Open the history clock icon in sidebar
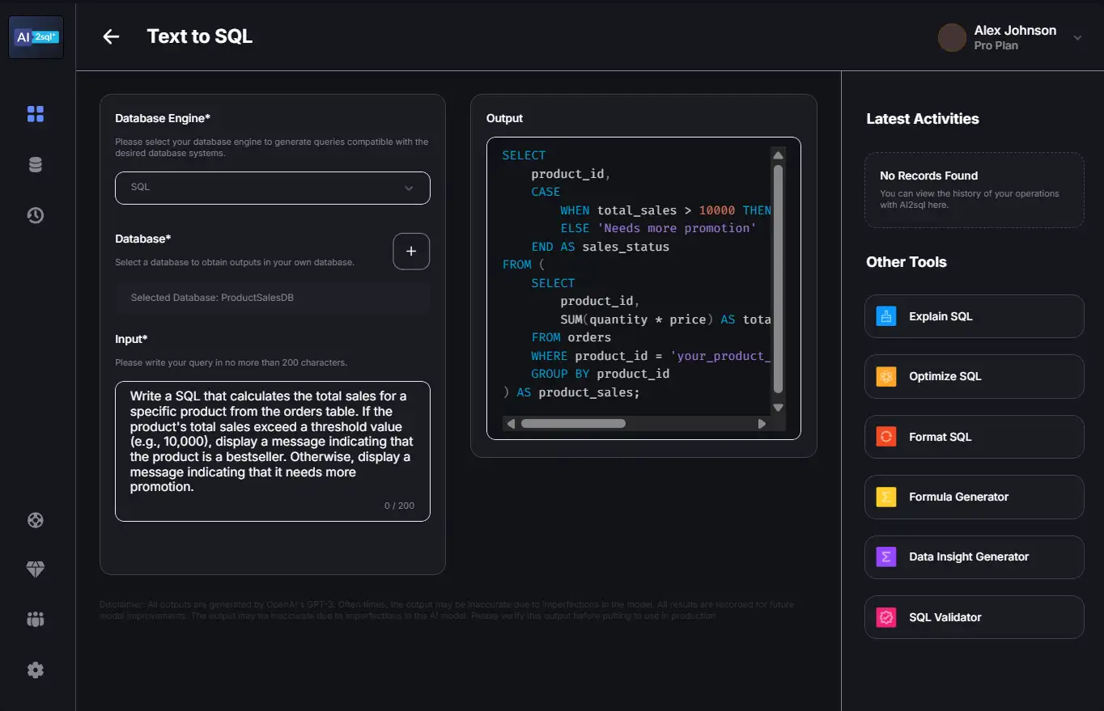The image size is (1104, 711). (x=36, y=215)
